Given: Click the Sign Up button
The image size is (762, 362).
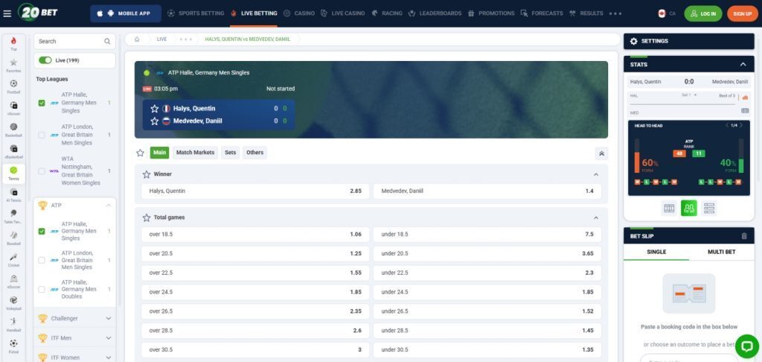Looking at the screenshot, I should click(x=743, y=13).
